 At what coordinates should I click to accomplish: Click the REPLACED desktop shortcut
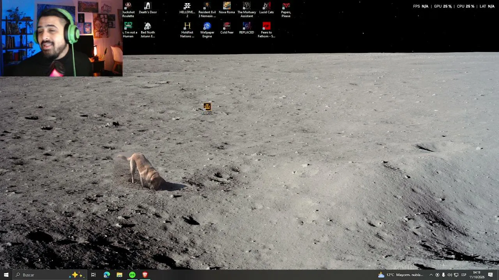[246, 28]
